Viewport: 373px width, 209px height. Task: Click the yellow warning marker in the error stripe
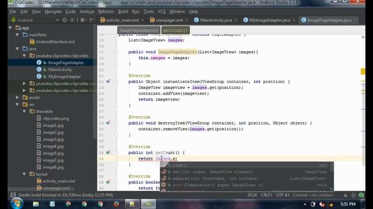[x=363, y=71]
